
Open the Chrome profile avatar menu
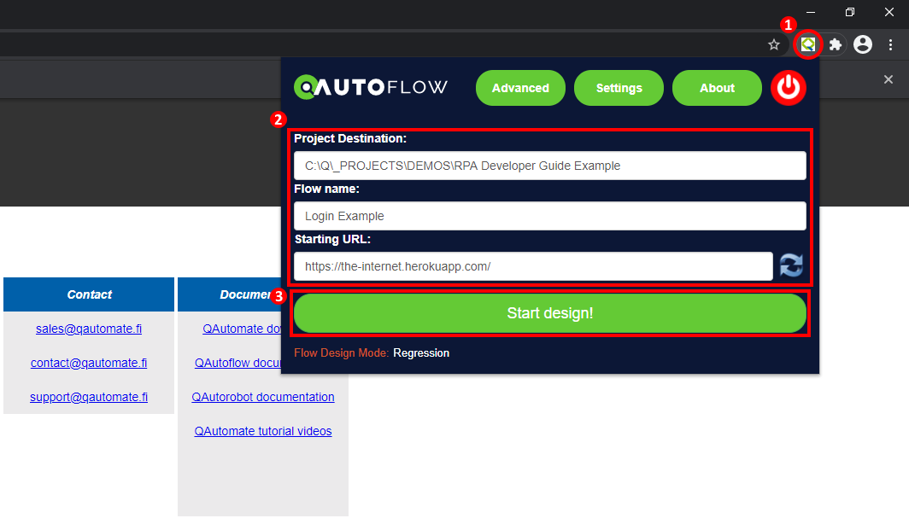click(863, 44)
